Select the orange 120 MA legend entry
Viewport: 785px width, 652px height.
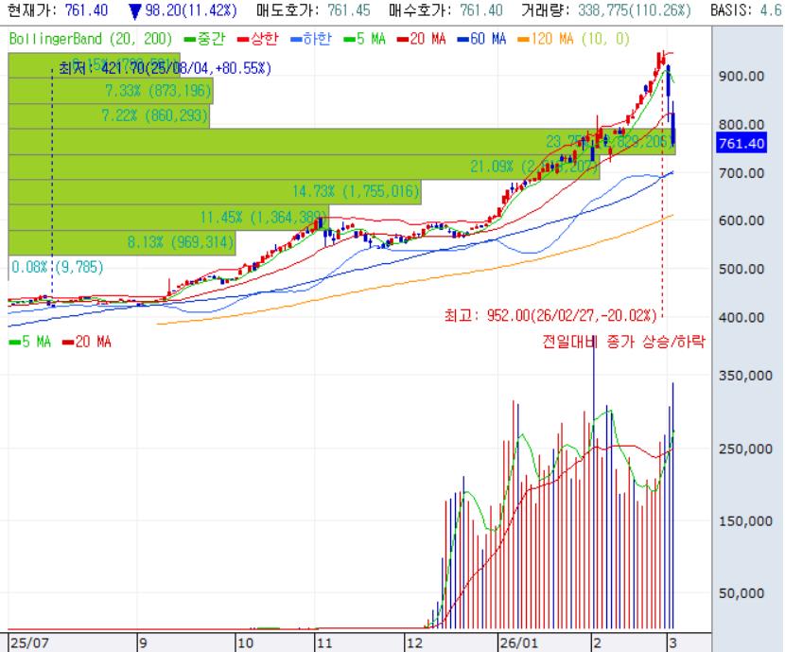pyautogui.click(x=547, y=42)
